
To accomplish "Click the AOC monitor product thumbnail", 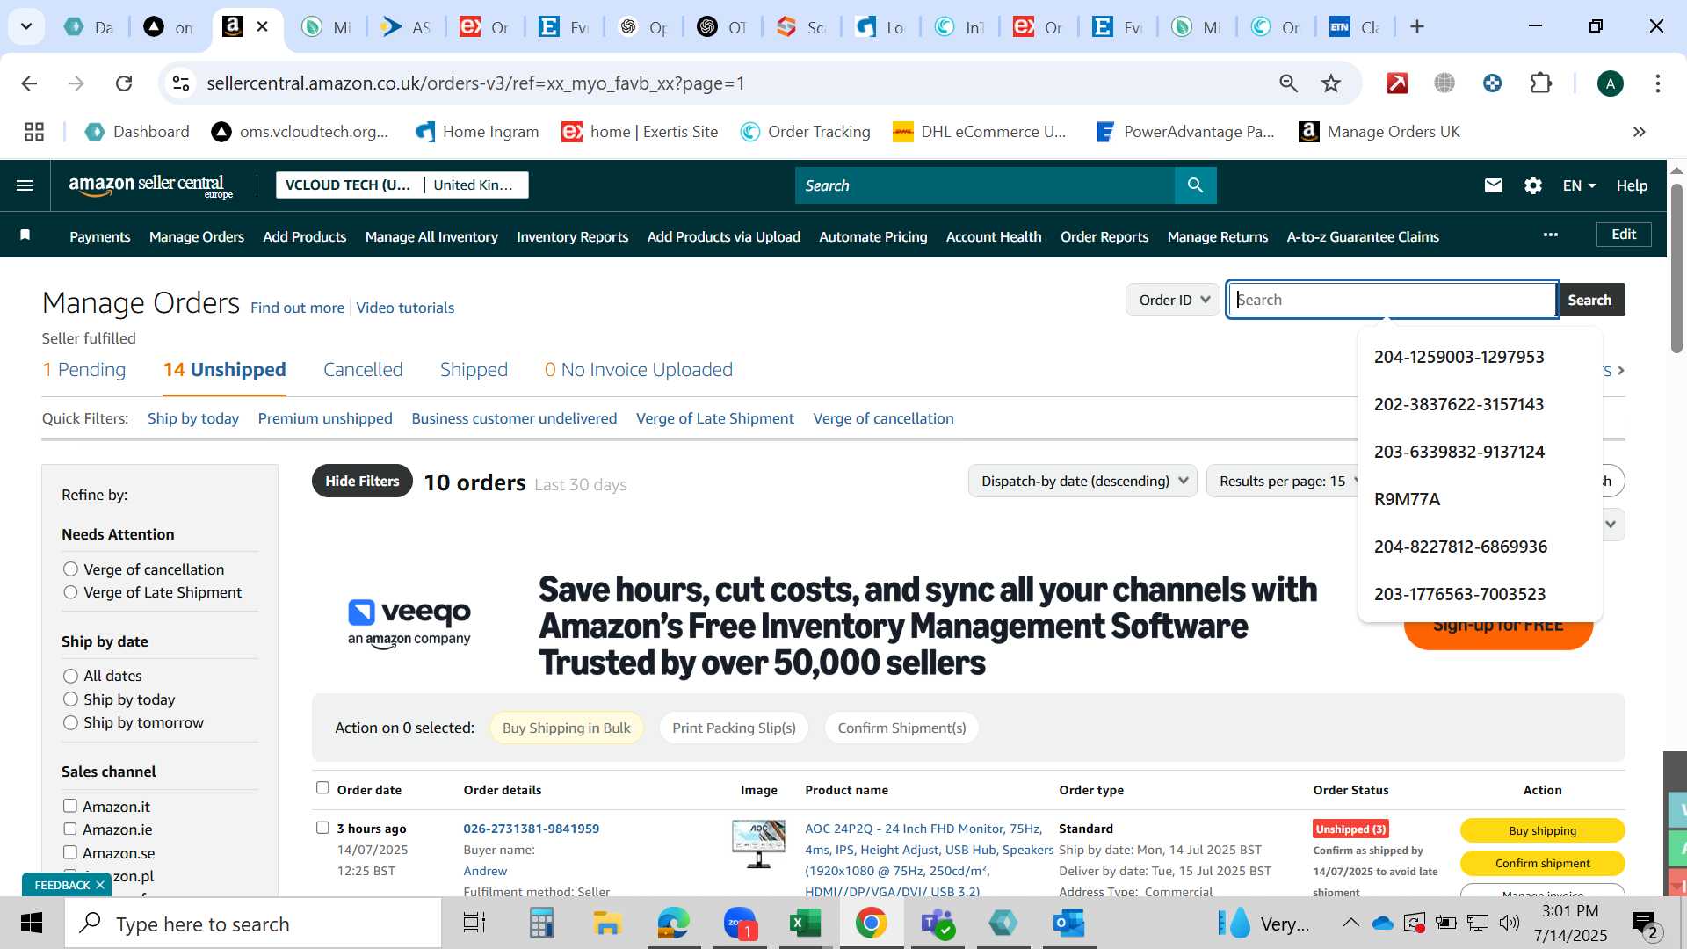I will click(758, 844).
